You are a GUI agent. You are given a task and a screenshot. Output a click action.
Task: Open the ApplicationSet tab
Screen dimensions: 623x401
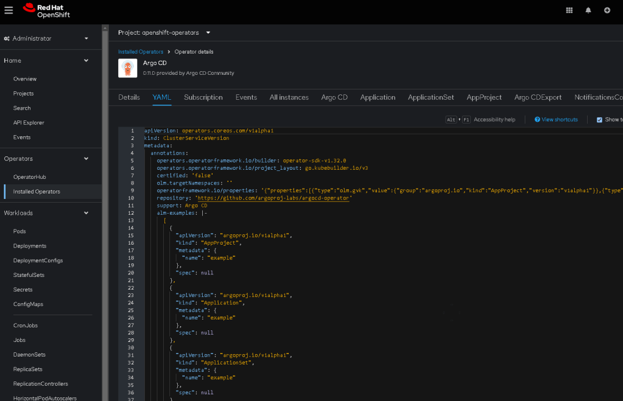pos(431,97)
